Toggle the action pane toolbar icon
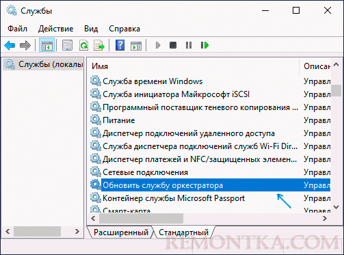Viewport: 344px width, 255px height. point(136,45)
